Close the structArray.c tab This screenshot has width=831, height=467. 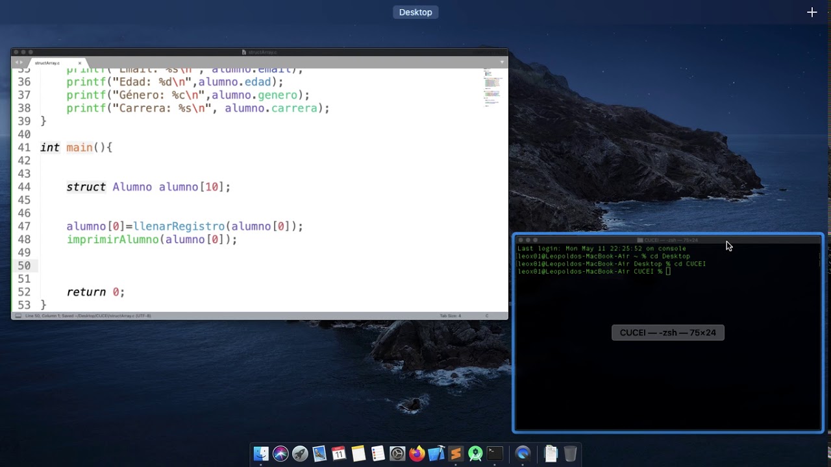click(x=80, y=63)
